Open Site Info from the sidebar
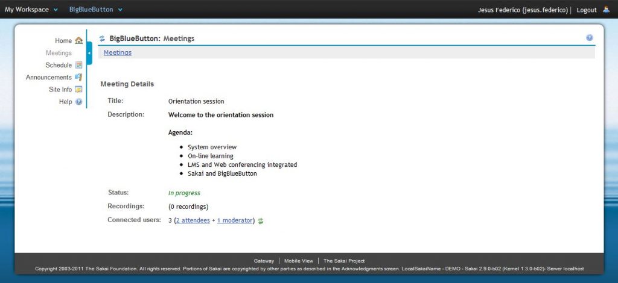618x283 pixels. tap(60, 89)
